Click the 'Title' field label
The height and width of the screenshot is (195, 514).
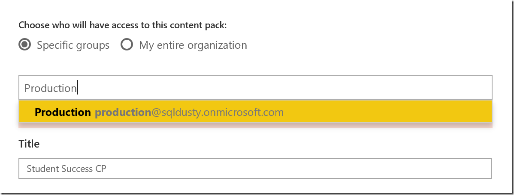point(29,144)
